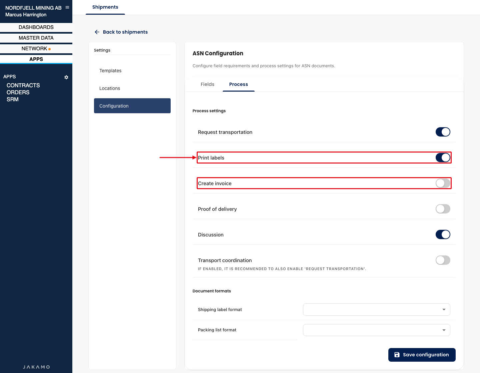Viewport: 480px width, 373px height.
Task: Select the APPS main menu item
Action: [x=36, y=59]
